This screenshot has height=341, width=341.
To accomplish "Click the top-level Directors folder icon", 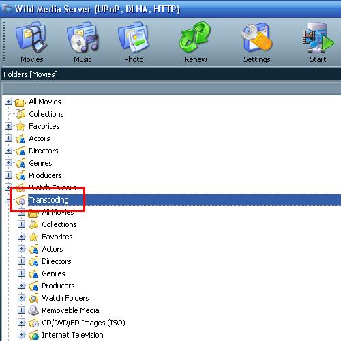I will pyautogui.click(x=20, y=151).
